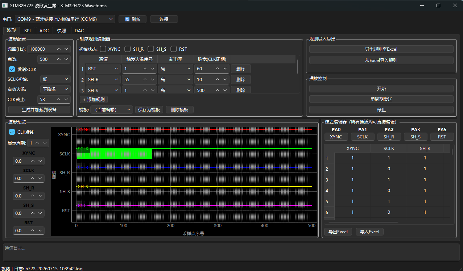Increase the CLK截止 value with up arrow
This screenshot has height=271, width=463.
click(x=59, y=99)
